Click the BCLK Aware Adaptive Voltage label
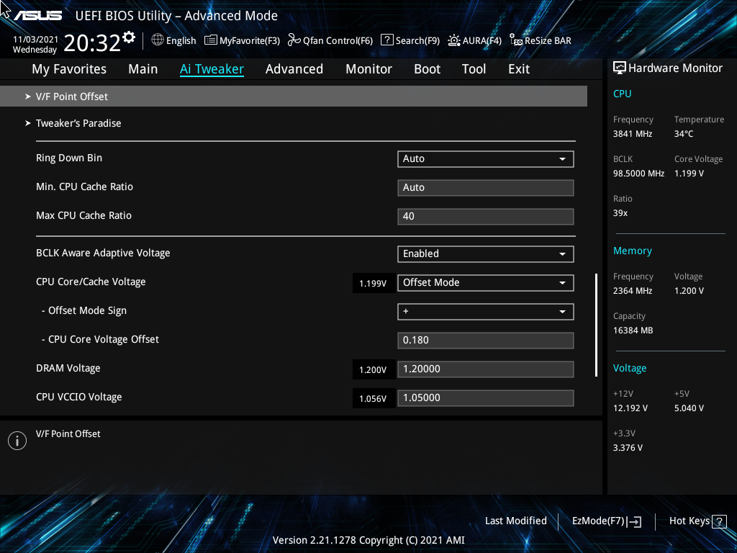Screen dimensions: 737x553 103,253
